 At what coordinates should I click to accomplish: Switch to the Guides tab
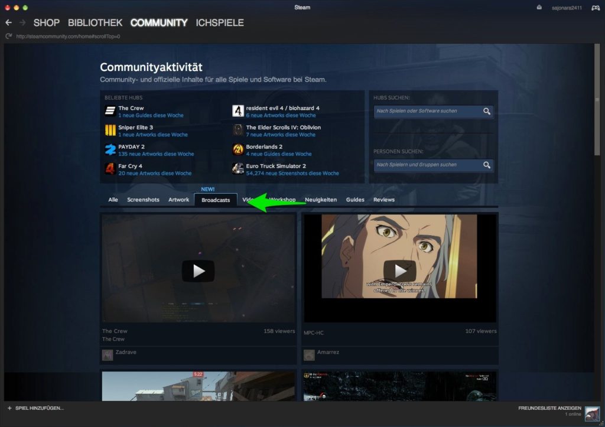coord(355,200)
